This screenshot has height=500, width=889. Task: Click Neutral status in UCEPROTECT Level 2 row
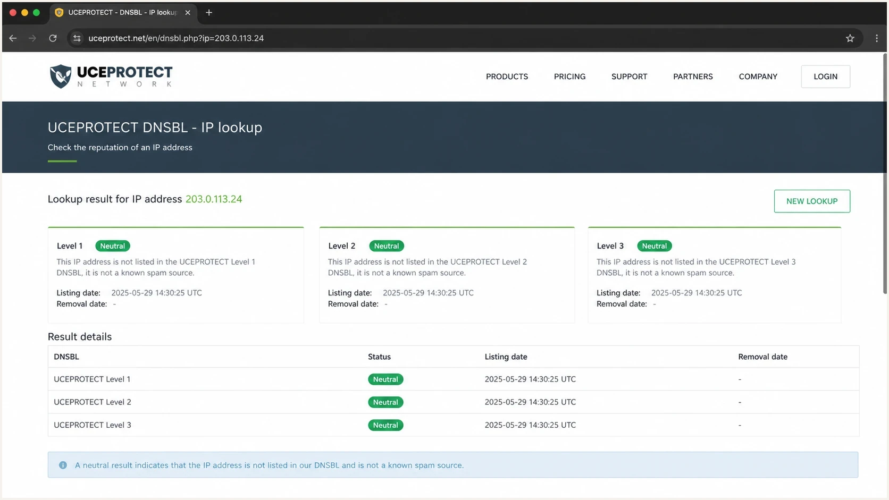pos(385,402)
